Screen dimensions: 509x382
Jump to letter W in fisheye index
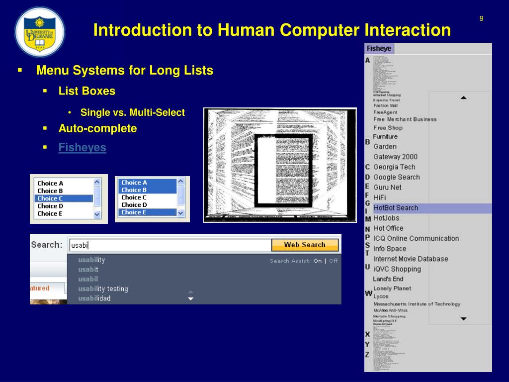click(x=368, y=293)
